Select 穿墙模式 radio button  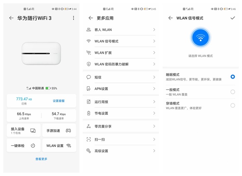pos(233,105)
